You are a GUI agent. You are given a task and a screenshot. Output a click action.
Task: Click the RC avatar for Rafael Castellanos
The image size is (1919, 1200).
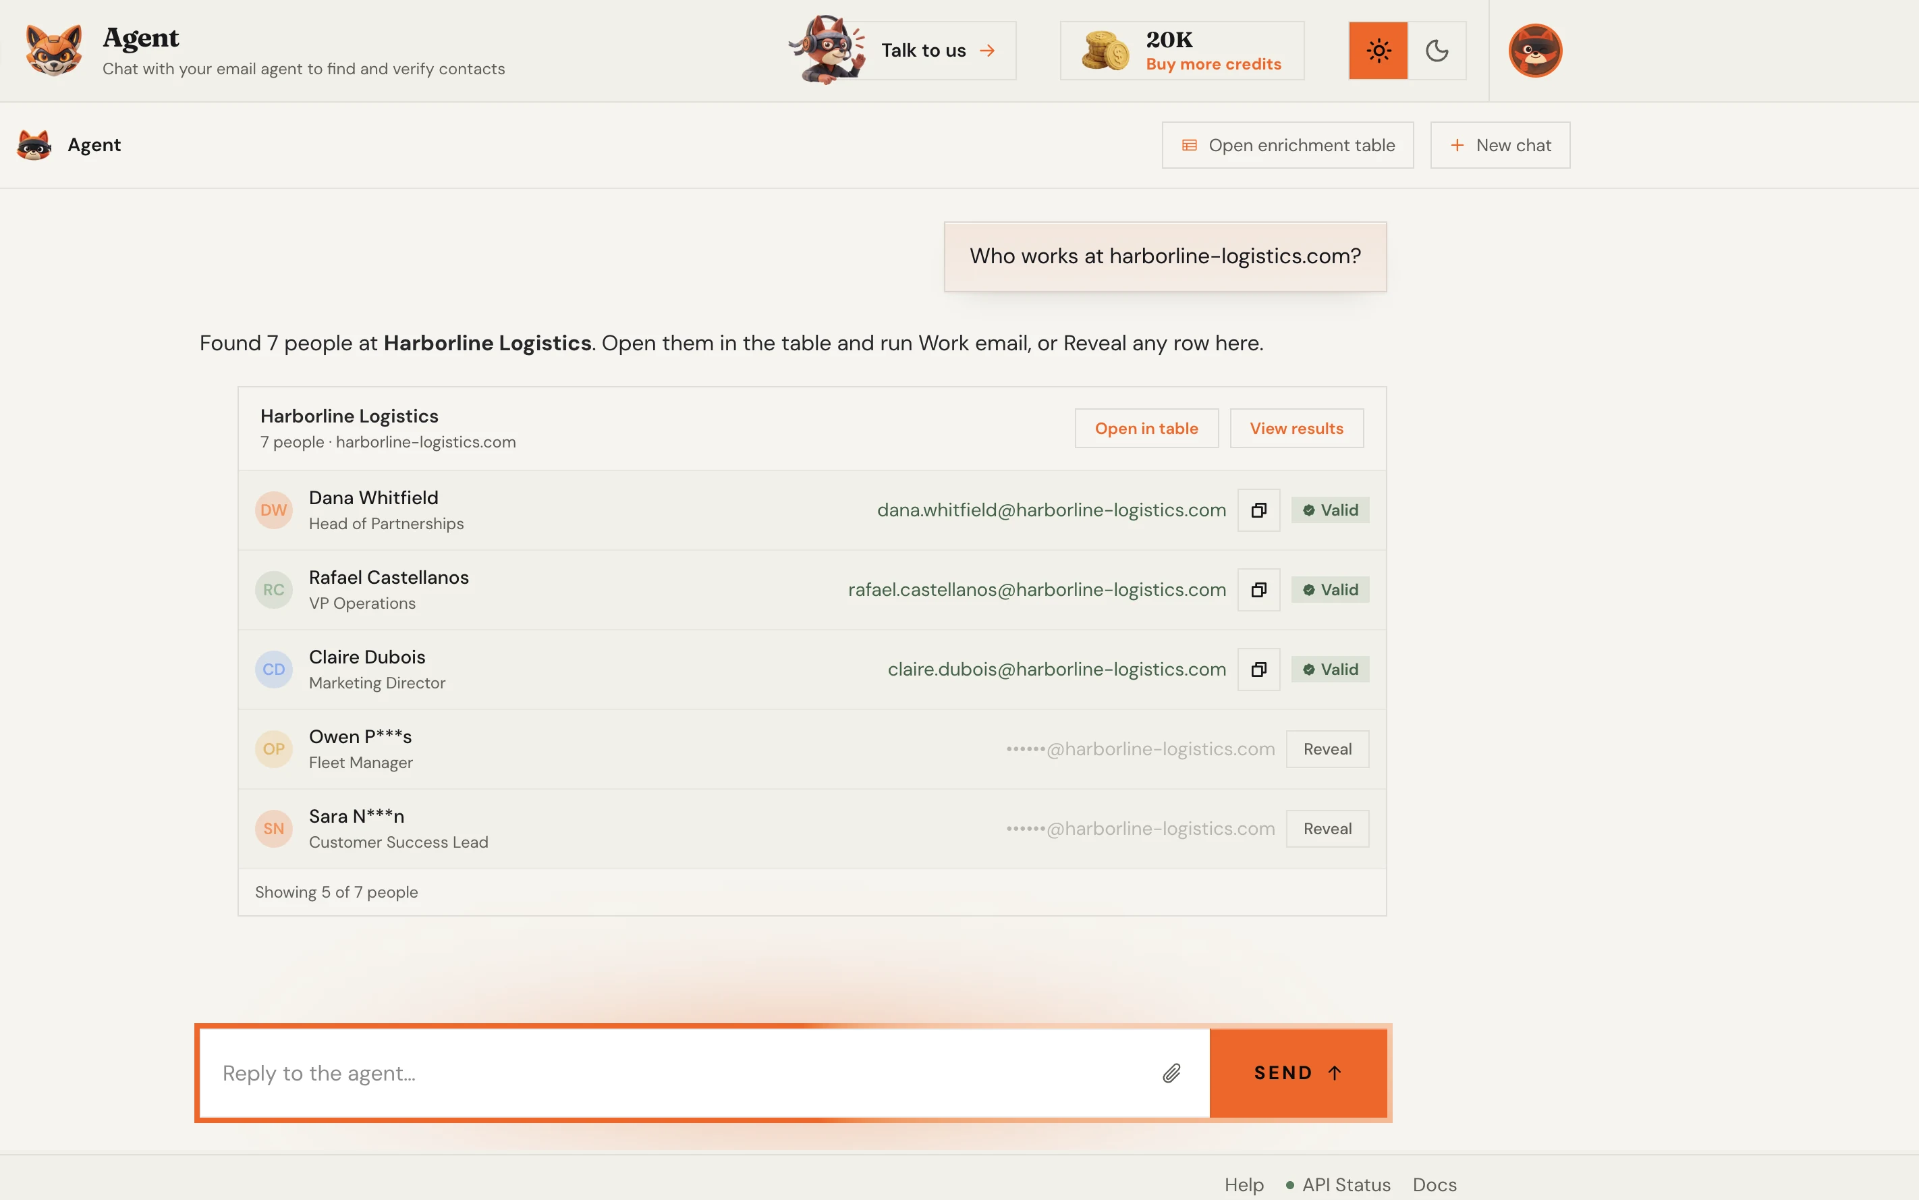pyautogui.click(x=274, y=590)
